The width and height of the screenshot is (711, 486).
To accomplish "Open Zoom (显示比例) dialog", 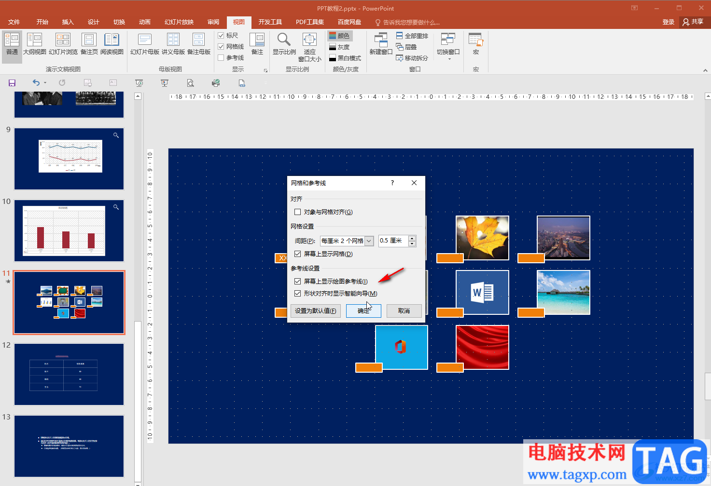I will click(284, 44).
